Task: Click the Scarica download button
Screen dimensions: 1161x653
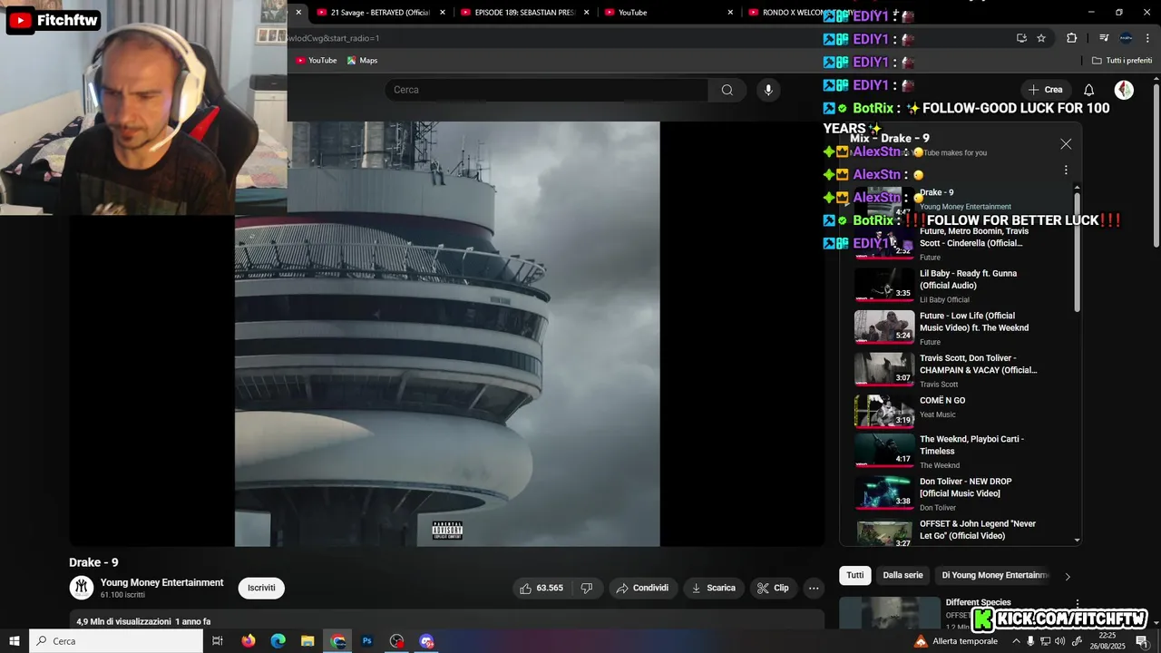Action: (x=714, y=588)
